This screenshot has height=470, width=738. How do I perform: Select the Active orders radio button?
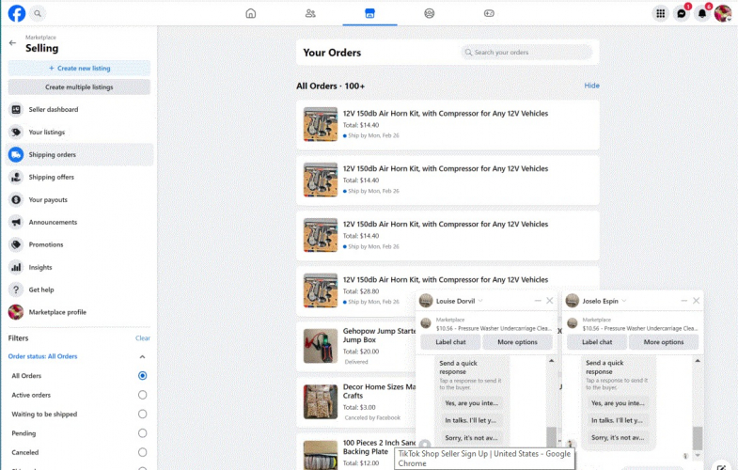click(142, 395)
